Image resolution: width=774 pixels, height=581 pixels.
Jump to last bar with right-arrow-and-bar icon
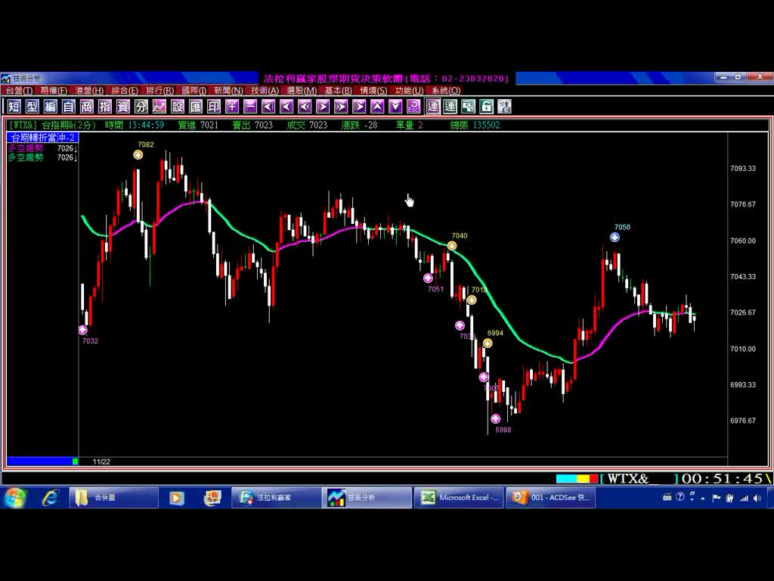359,106
